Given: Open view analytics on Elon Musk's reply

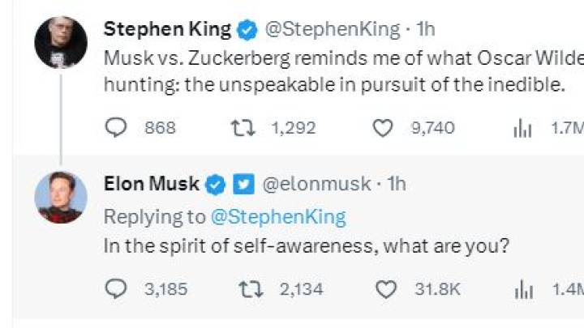Looking at the screenshot, I should (524, 291).
